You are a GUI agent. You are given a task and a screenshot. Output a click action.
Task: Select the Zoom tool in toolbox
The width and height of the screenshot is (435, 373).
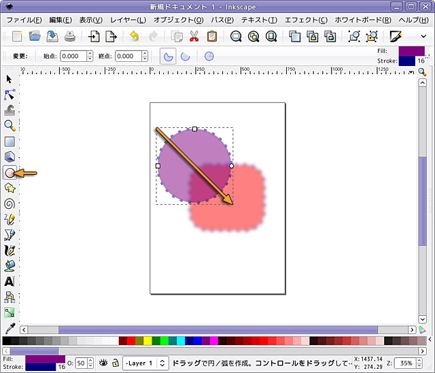10,126
